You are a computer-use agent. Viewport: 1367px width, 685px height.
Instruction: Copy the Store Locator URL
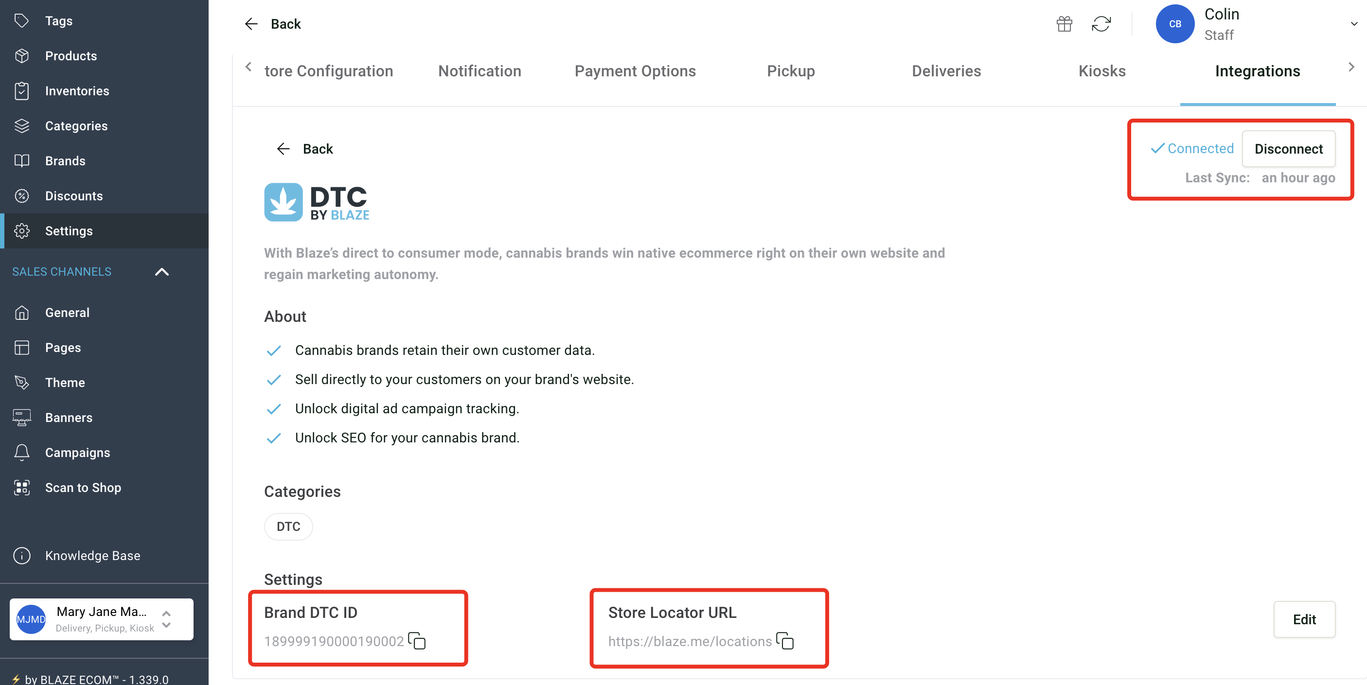pos(785,640)
